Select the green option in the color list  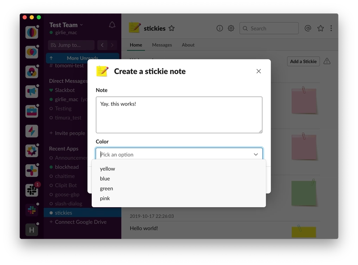click(x=107, y=188)
